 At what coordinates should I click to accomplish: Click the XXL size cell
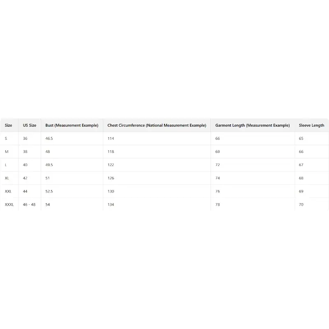8,191
